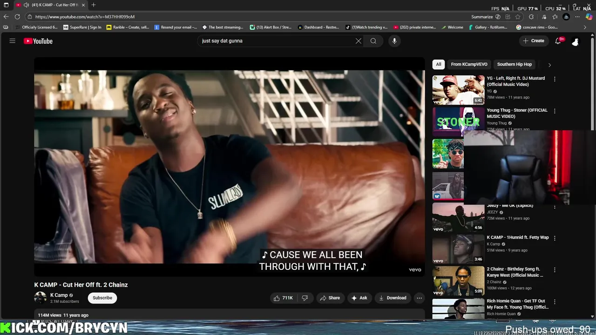Image resolution: width=596 pixels, height=335 pixels.
Task: Open more actions ellipsis under video
Action: pyautogui.click(x=419, y=298)
